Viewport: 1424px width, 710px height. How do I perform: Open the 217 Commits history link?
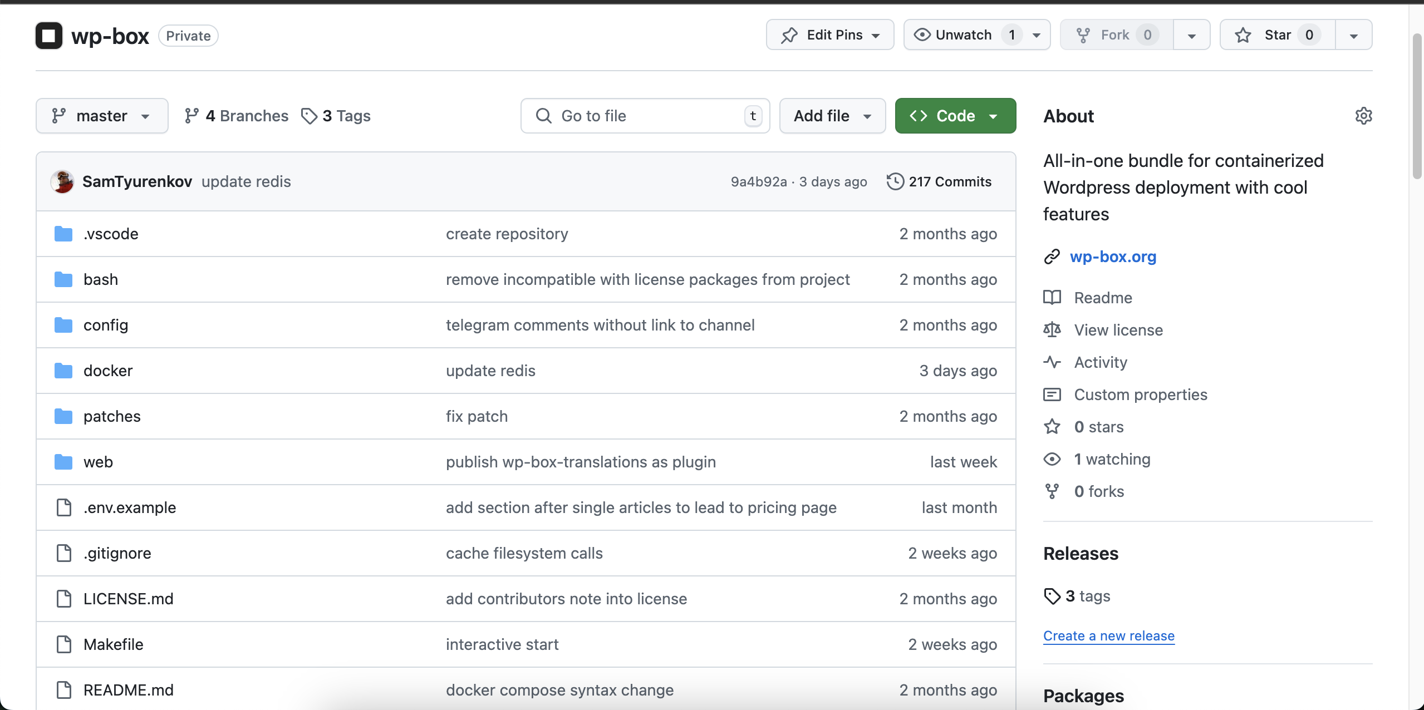point(939,181)
